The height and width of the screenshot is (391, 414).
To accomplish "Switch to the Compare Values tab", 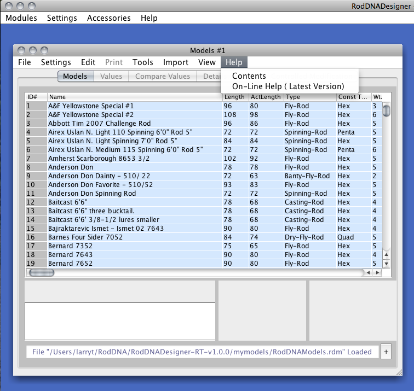I will [163, 77].
